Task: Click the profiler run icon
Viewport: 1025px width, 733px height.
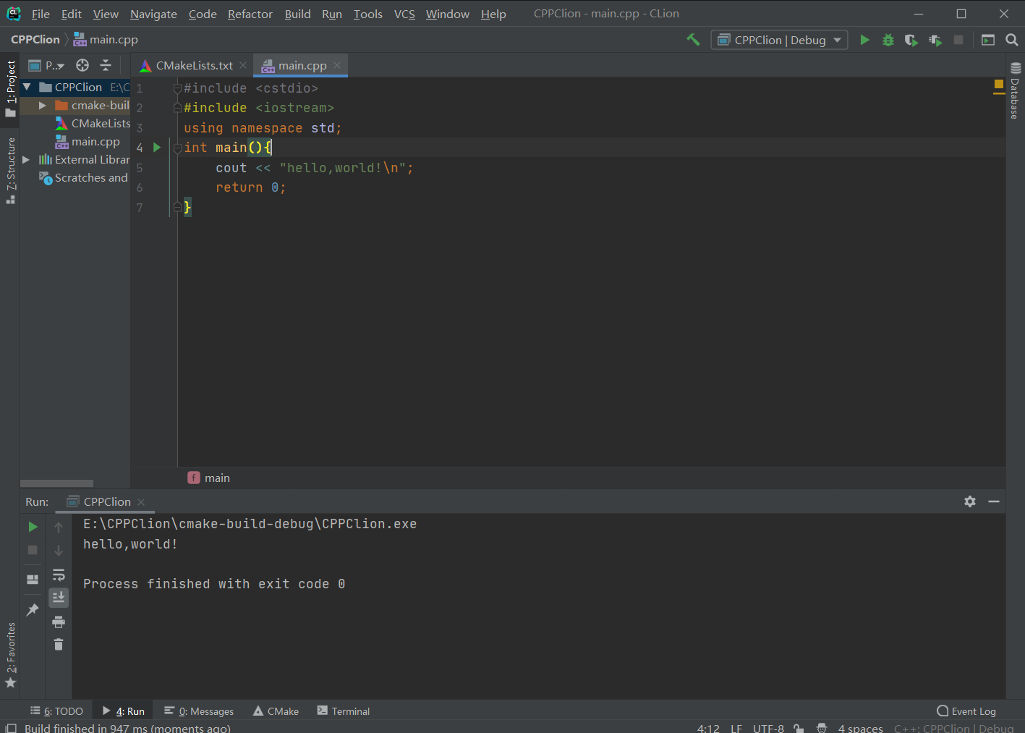Action: (935, 40)
